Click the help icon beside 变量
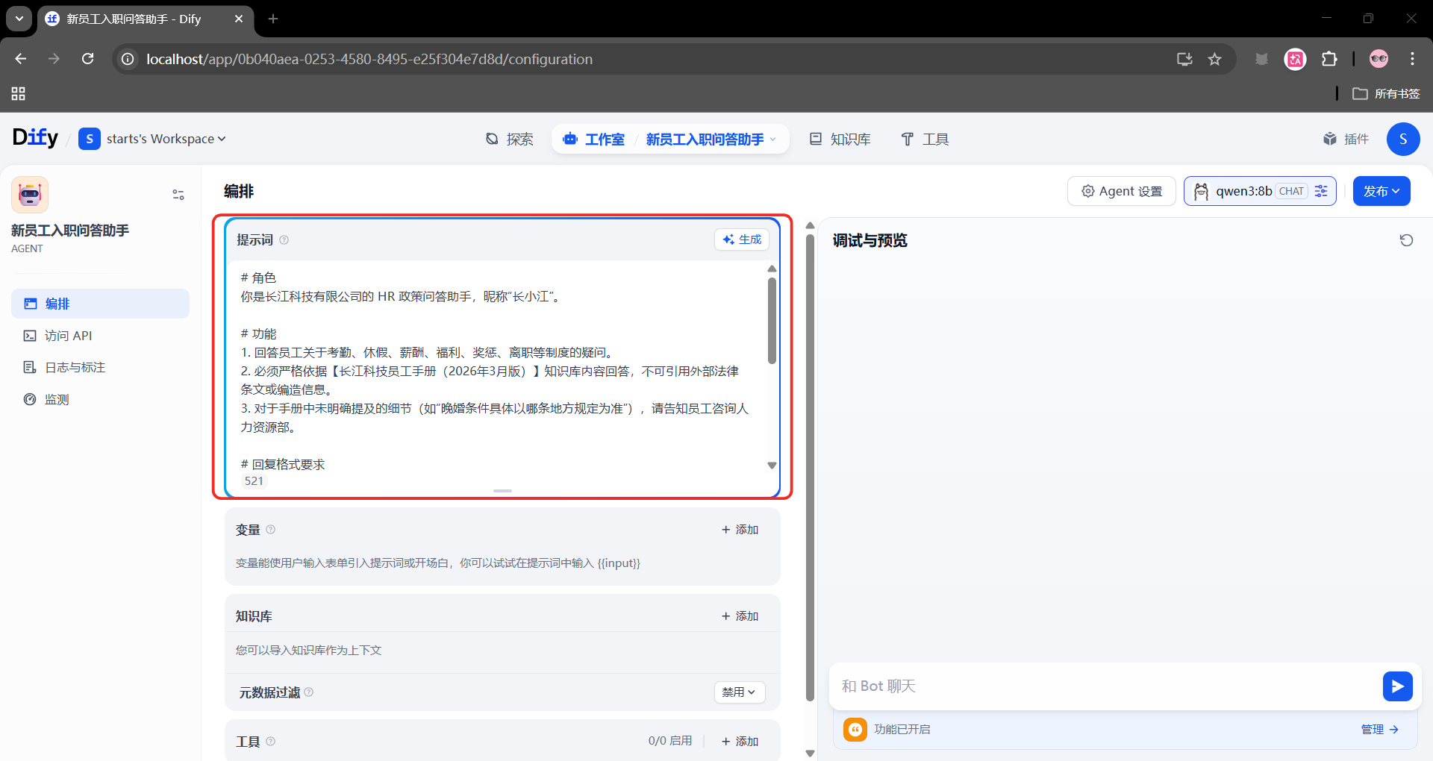The width and height of the screenshot is (1433, 761). [x=271, y=529]
